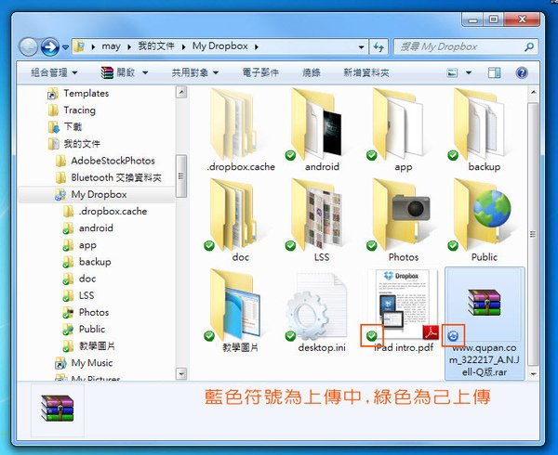The height and width of the screenshot is (455, 558).
Task: Select AdobeStockPhotos in the tree
Action: (x=105, y=161)
